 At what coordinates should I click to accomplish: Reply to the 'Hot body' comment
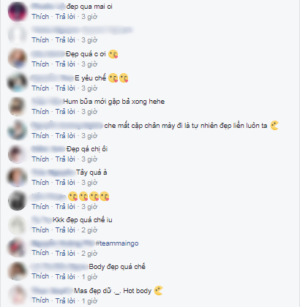point(65,300)
